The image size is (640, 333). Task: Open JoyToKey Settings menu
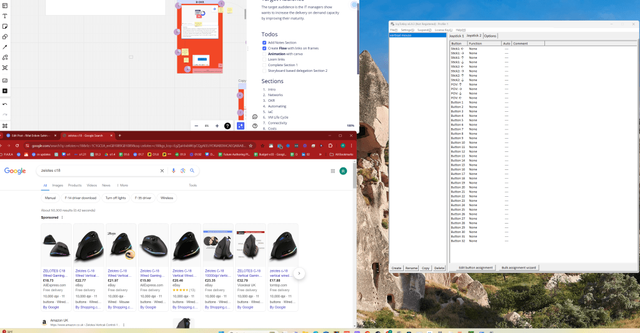tap(407, 30)
